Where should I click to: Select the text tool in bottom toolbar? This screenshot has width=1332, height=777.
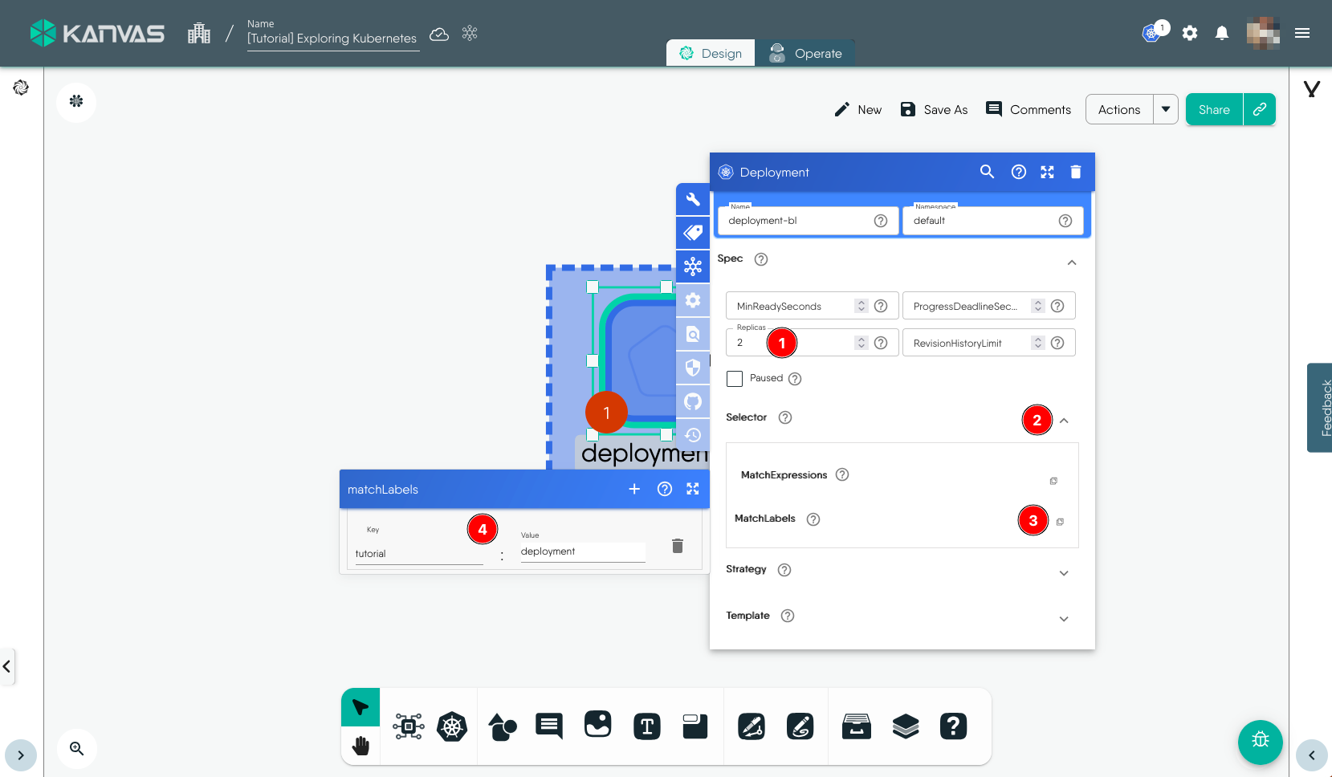[646, 727]
